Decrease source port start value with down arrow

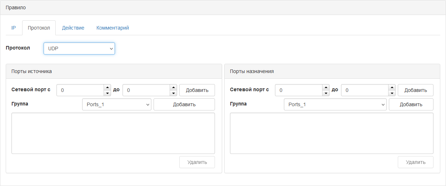pyautogui.click(x=107, y=93)
